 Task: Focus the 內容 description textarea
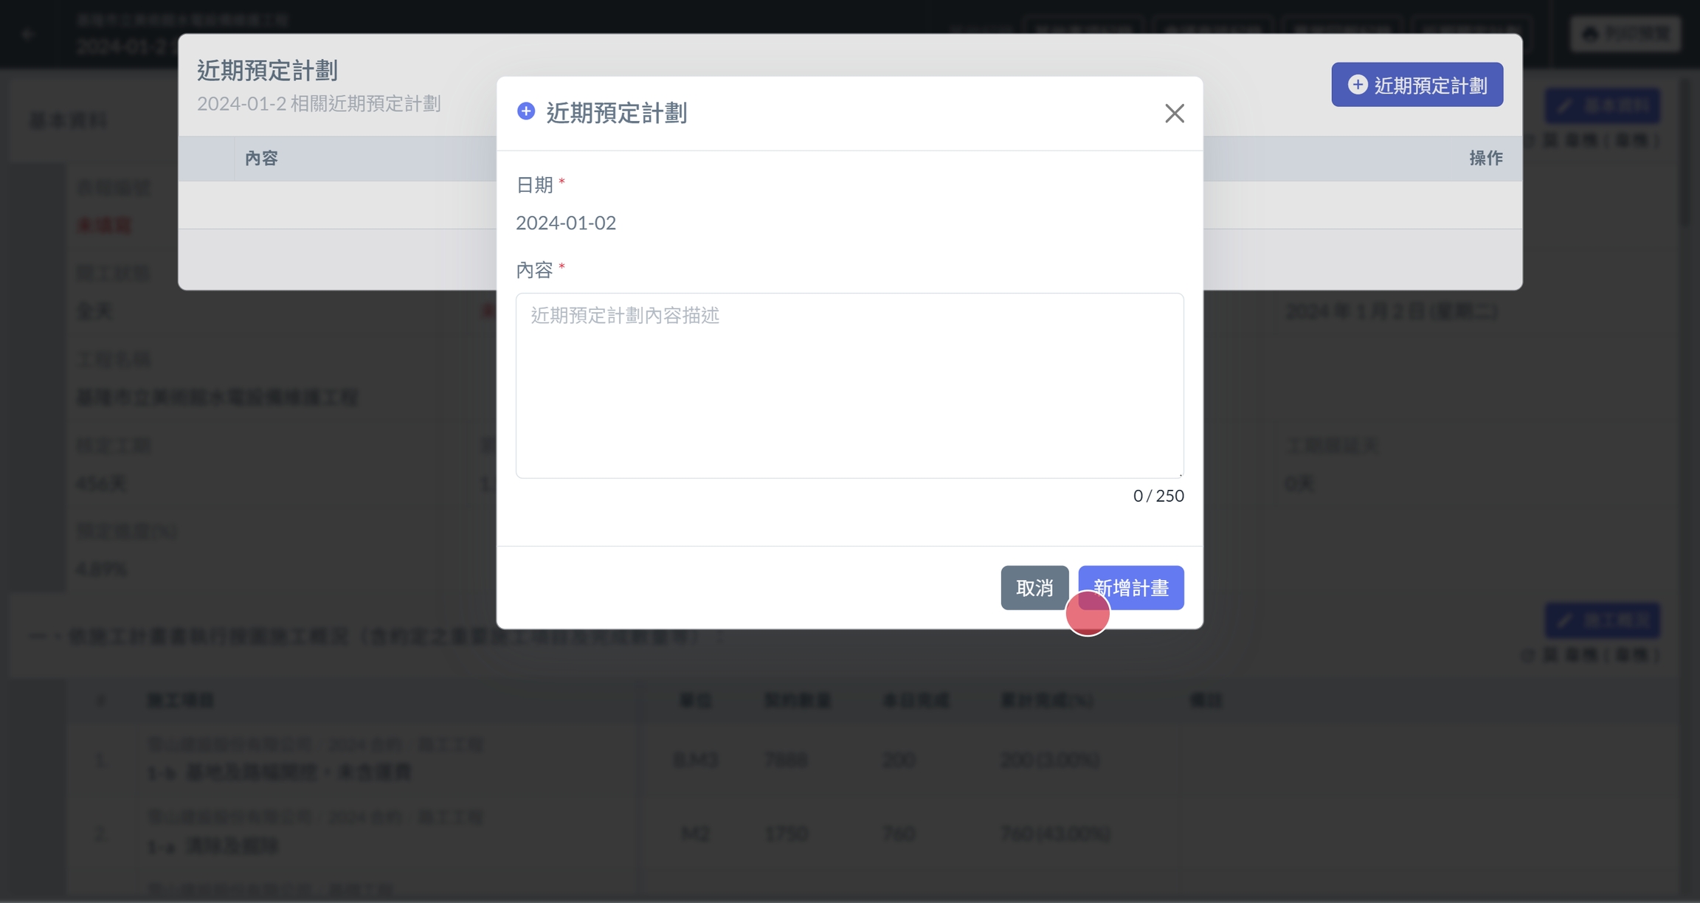point(849,385)
